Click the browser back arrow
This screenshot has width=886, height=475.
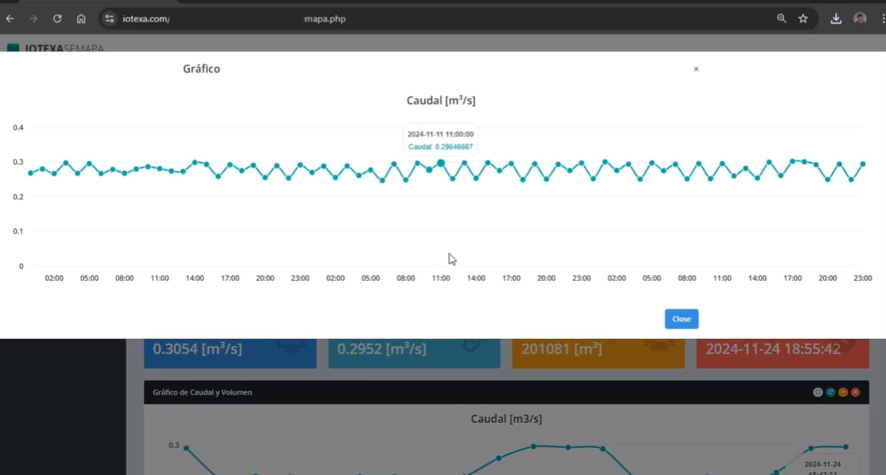[10, 19]
